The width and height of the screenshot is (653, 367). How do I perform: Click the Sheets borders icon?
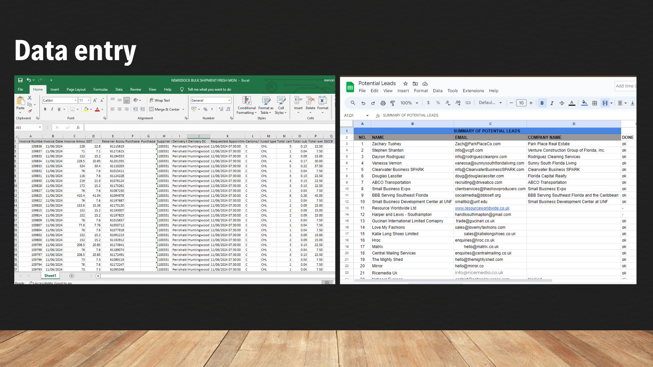(595, 103)
